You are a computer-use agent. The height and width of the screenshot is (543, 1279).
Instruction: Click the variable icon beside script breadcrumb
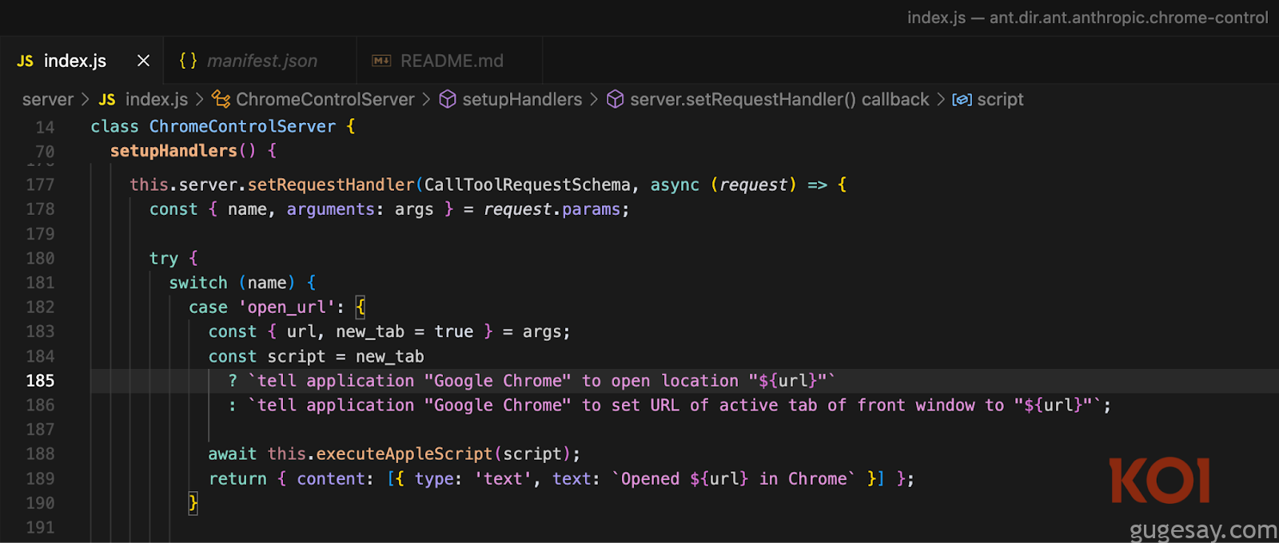coord(962,100)
